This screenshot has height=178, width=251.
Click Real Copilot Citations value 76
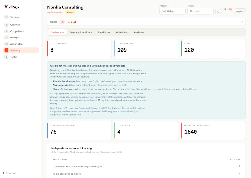coord(53,132)
